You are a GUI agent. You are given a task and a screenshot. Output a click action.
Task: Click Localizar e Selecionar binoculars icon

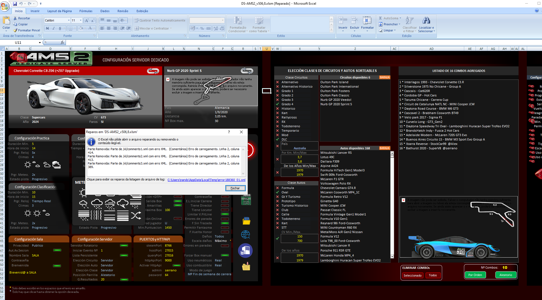pyautogui.click(x=426, y=21)
